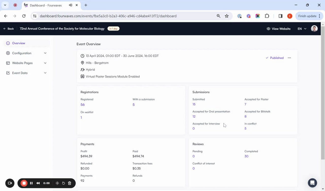Click the event date range text

(x=122, y=56)
